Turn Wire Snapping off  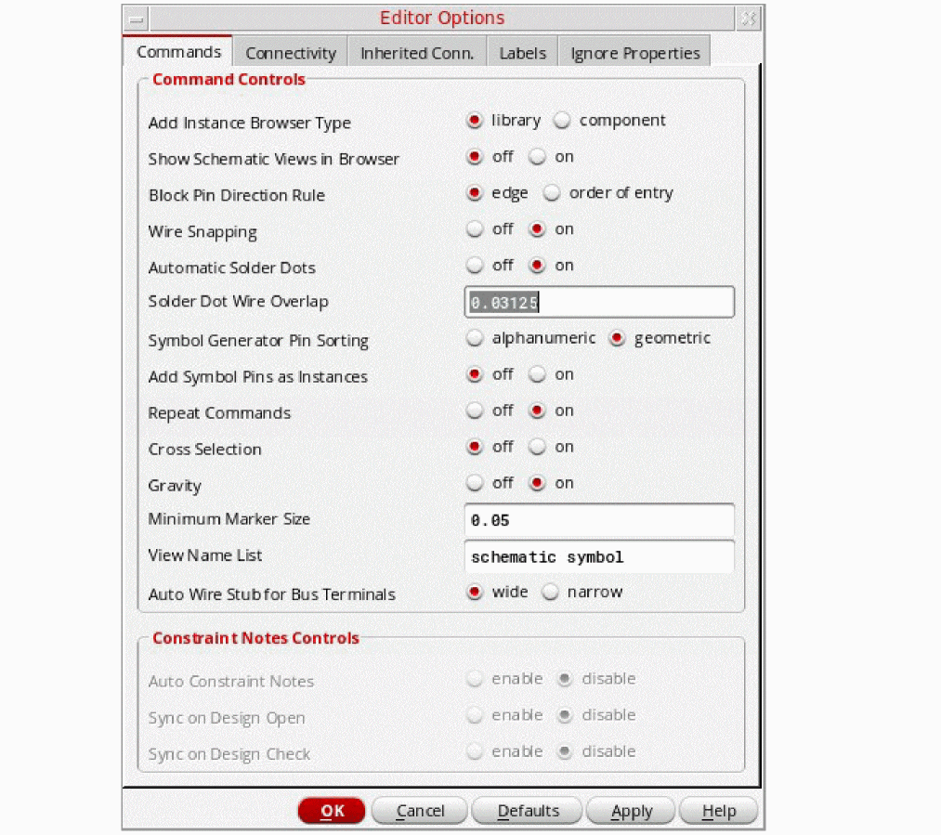474,229
